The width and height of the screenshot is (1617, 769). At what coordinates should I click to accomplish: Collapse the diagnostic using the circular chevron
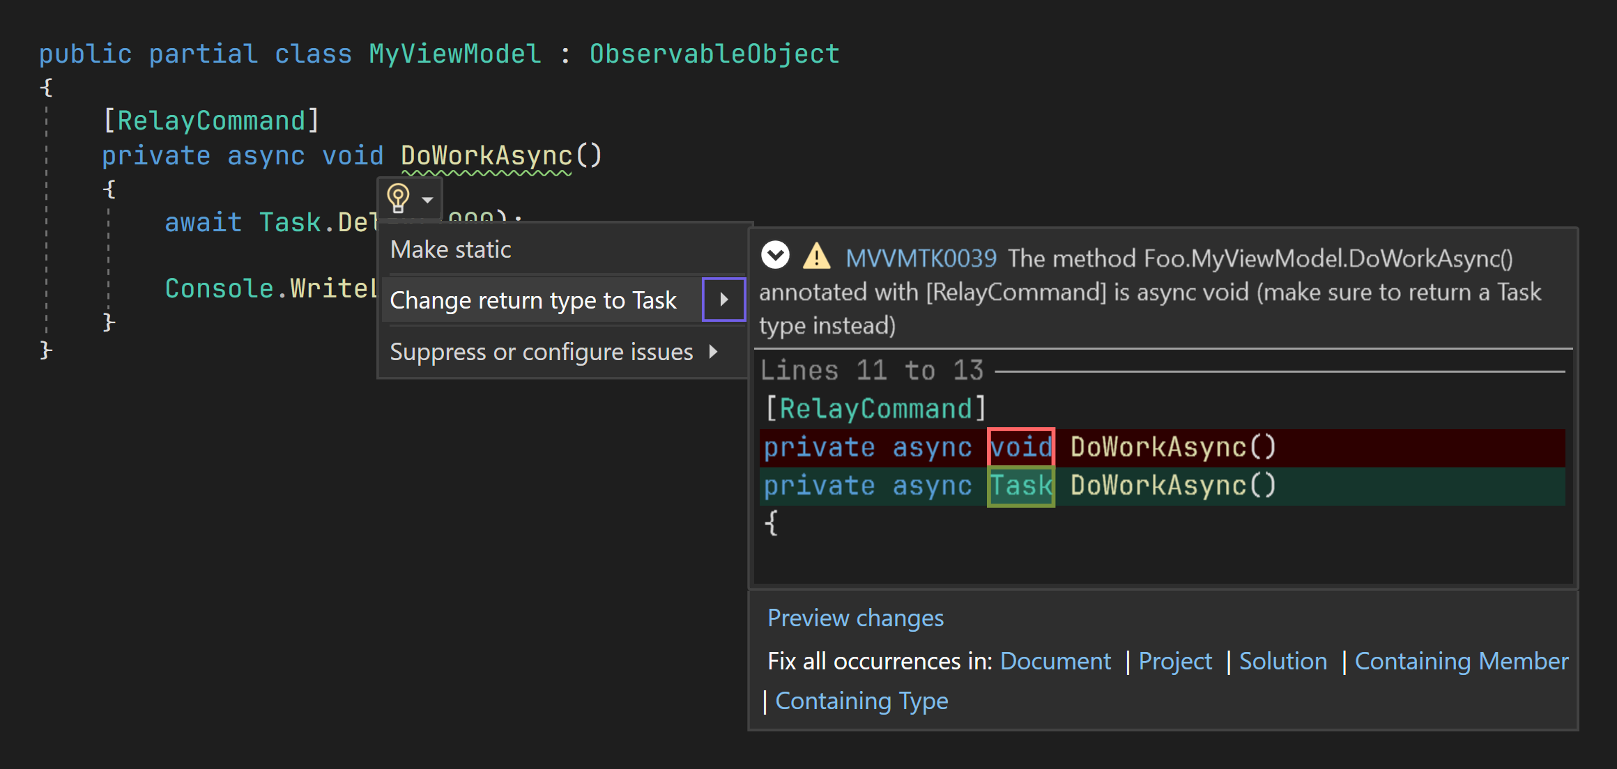(776, 256)
